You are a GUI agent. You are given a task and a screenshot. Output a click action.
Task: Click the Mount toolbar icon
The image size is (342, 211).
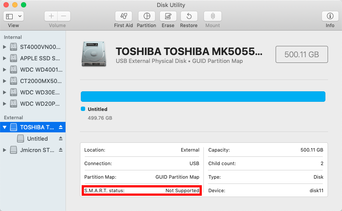(212, 17)
